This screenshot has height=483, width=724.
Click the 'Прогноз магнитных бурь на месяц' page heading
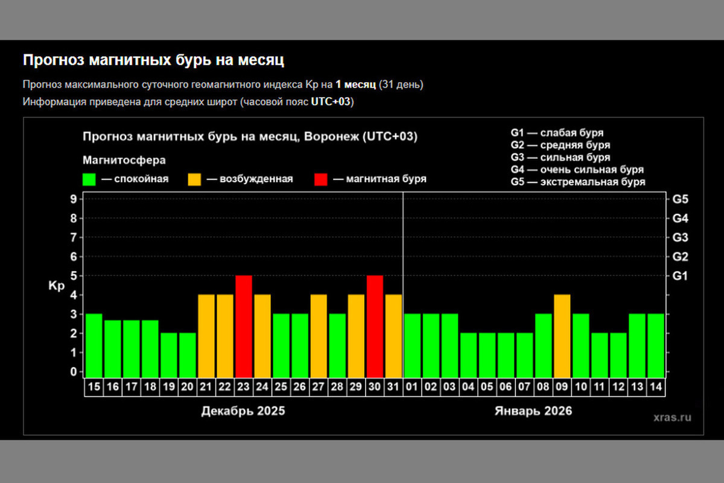153,60
